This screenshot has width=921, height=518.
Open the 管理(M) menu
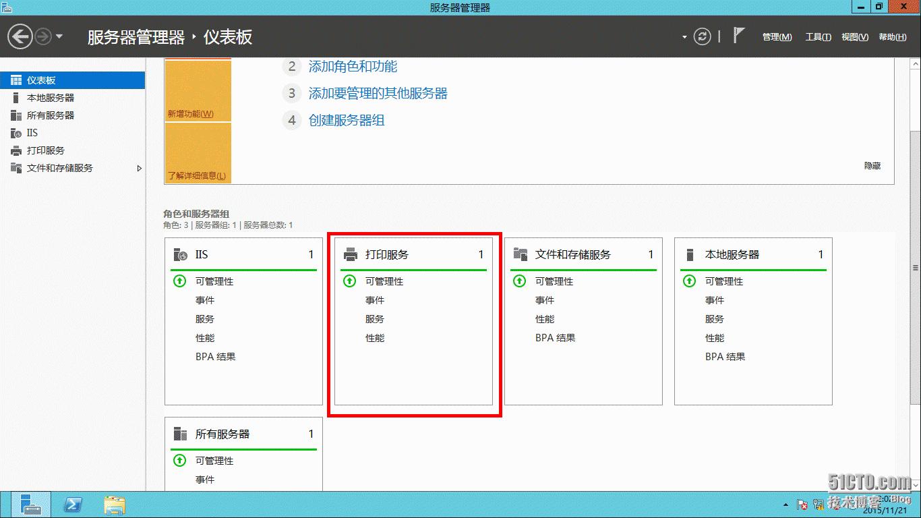[777, 37]
